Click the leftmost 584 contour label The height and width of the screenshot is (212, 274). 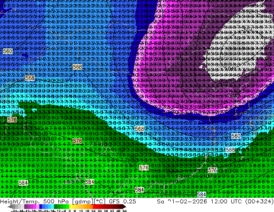click(x=23, y=183)
